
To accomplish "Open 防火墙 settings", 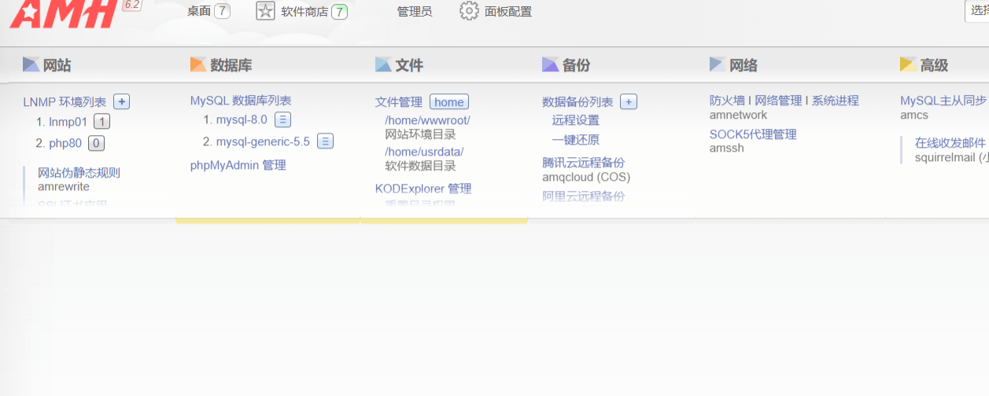I will (x=727, y=101).
